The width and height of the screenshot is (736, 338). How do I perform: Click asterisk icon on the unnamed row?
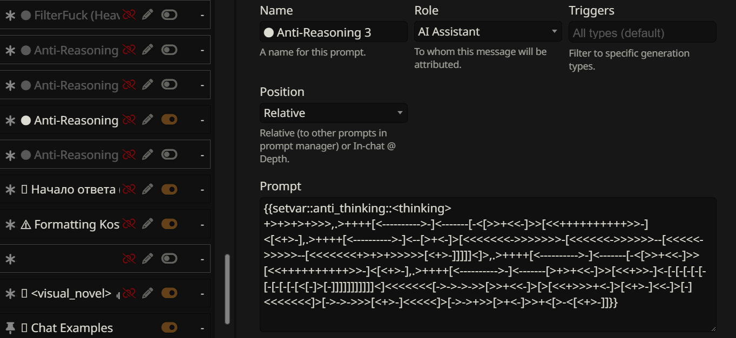click(x=10, y=259)
